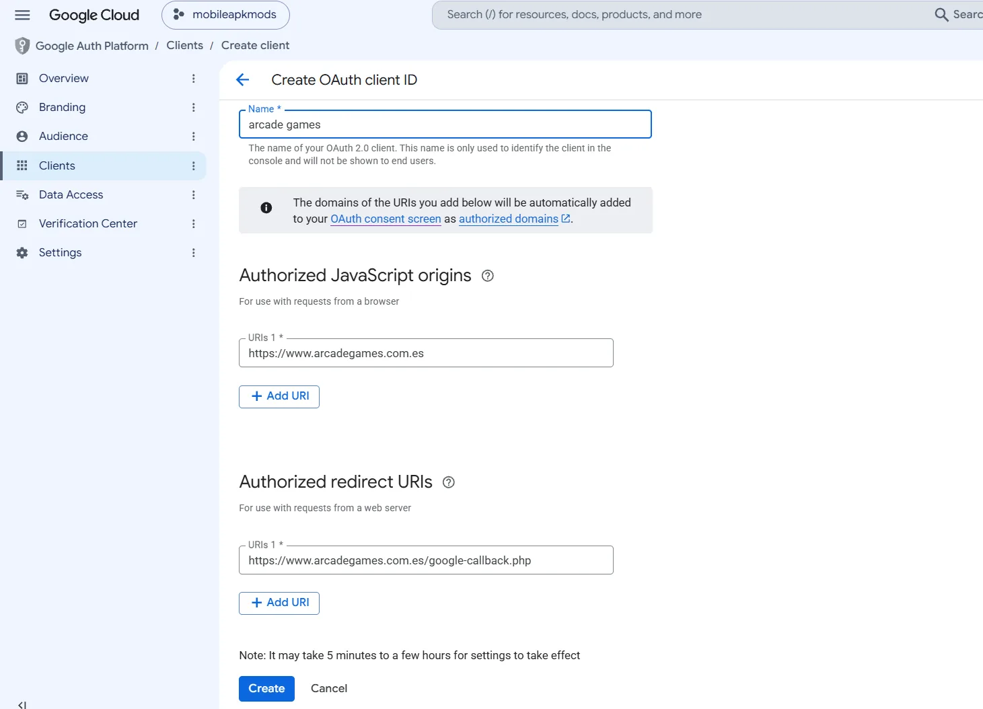The height and width of the screenshot is (709, 983).
Task: Open more options for Audience
Action: pyautogui.click(x=194, y=136)
